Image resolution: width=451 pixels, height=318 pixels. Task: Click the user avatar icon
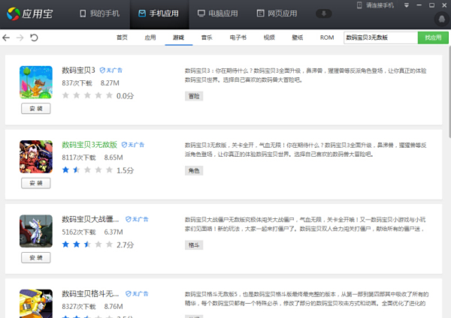click(441, 19)
